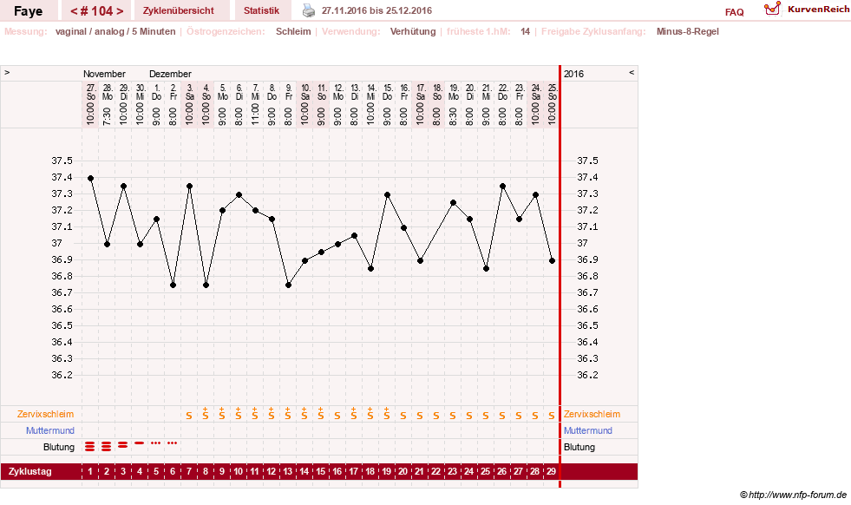Click the temperature point on 22. Do
Screen dimensions: 851x505
point(502,187)
